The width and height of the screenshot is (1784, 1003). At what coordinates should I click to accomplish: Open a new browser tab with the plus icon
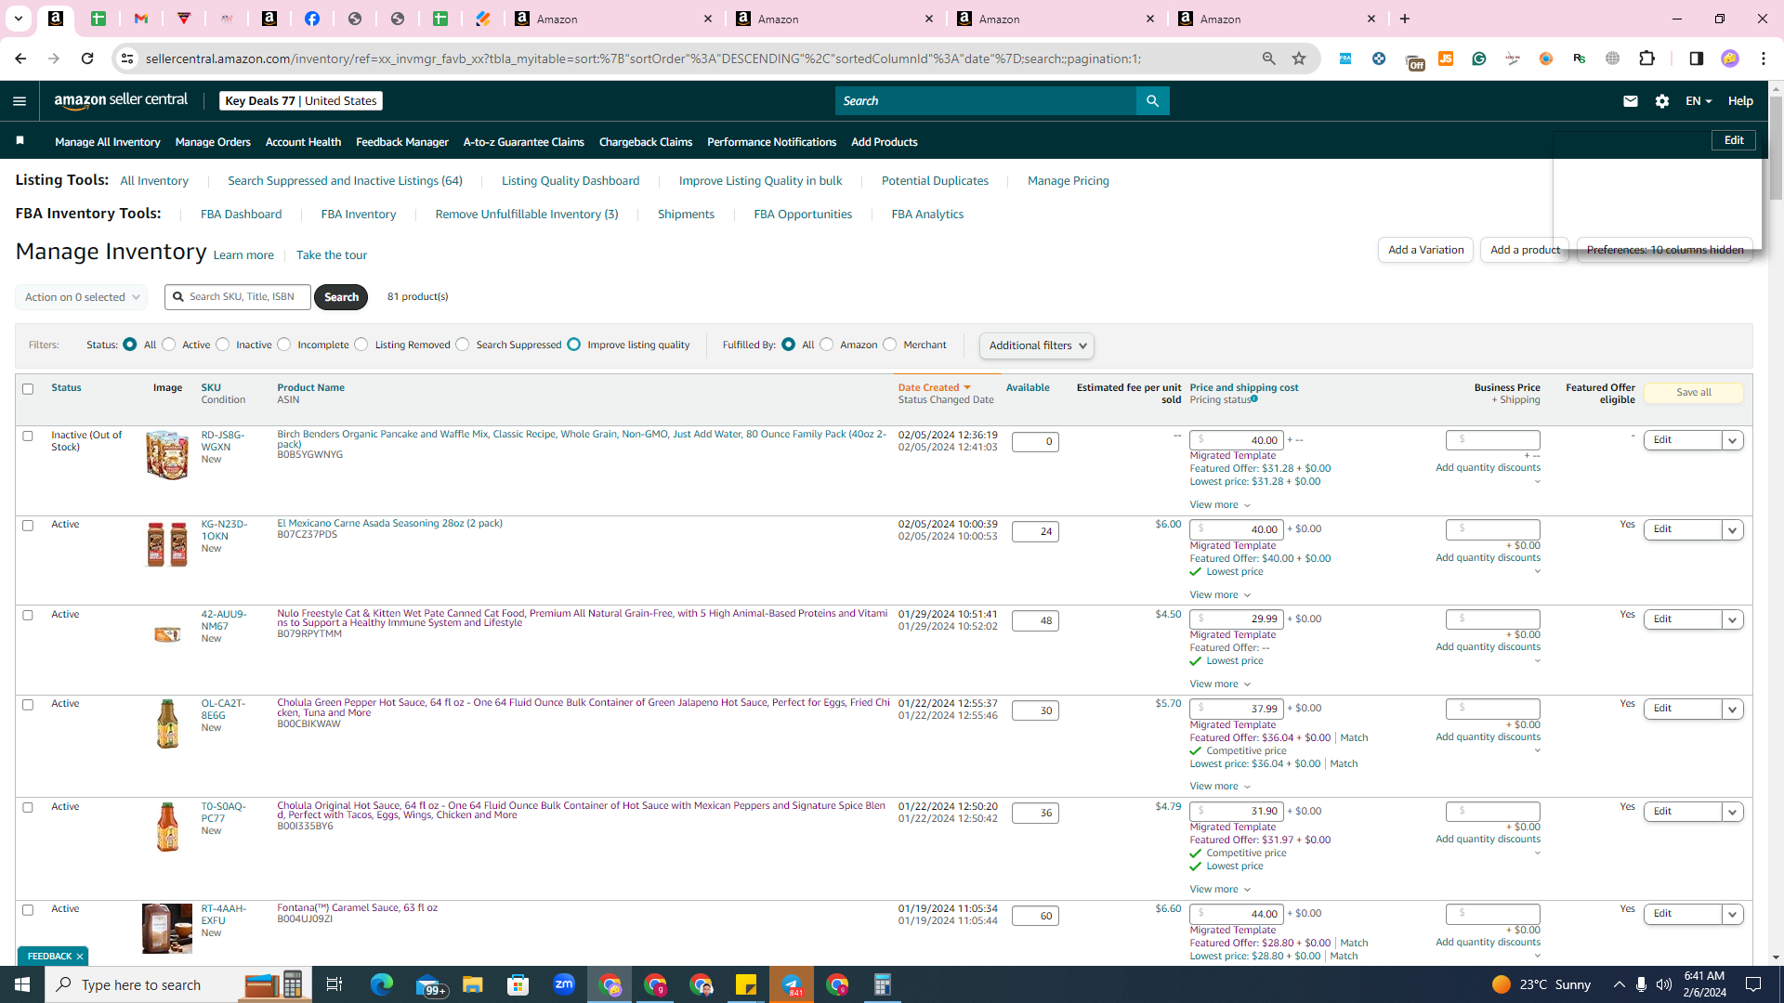tap(1405, 19)
